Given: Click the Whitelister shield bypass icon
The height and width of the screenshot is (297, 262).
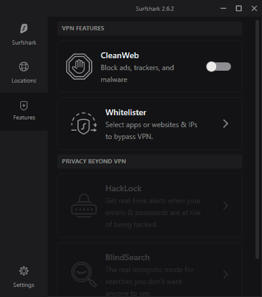Looking at the screenshot, I should [84, 124].
